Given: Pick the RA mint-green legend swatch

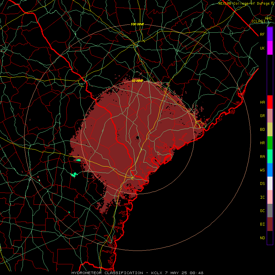Looking at the screenshot, I should pos(270,156).
